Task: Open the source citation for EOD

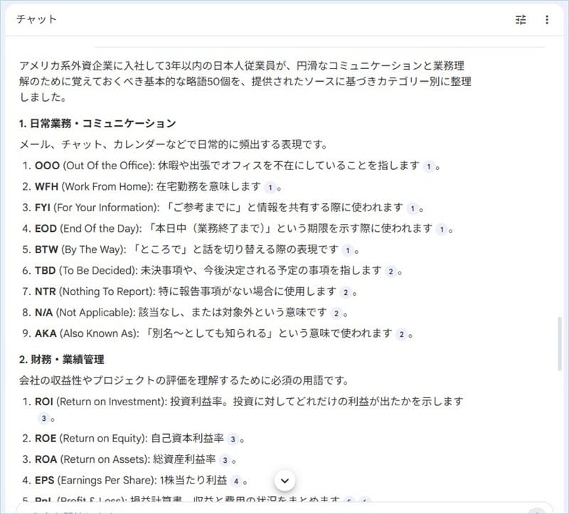Action: click(x=441, y=229)
